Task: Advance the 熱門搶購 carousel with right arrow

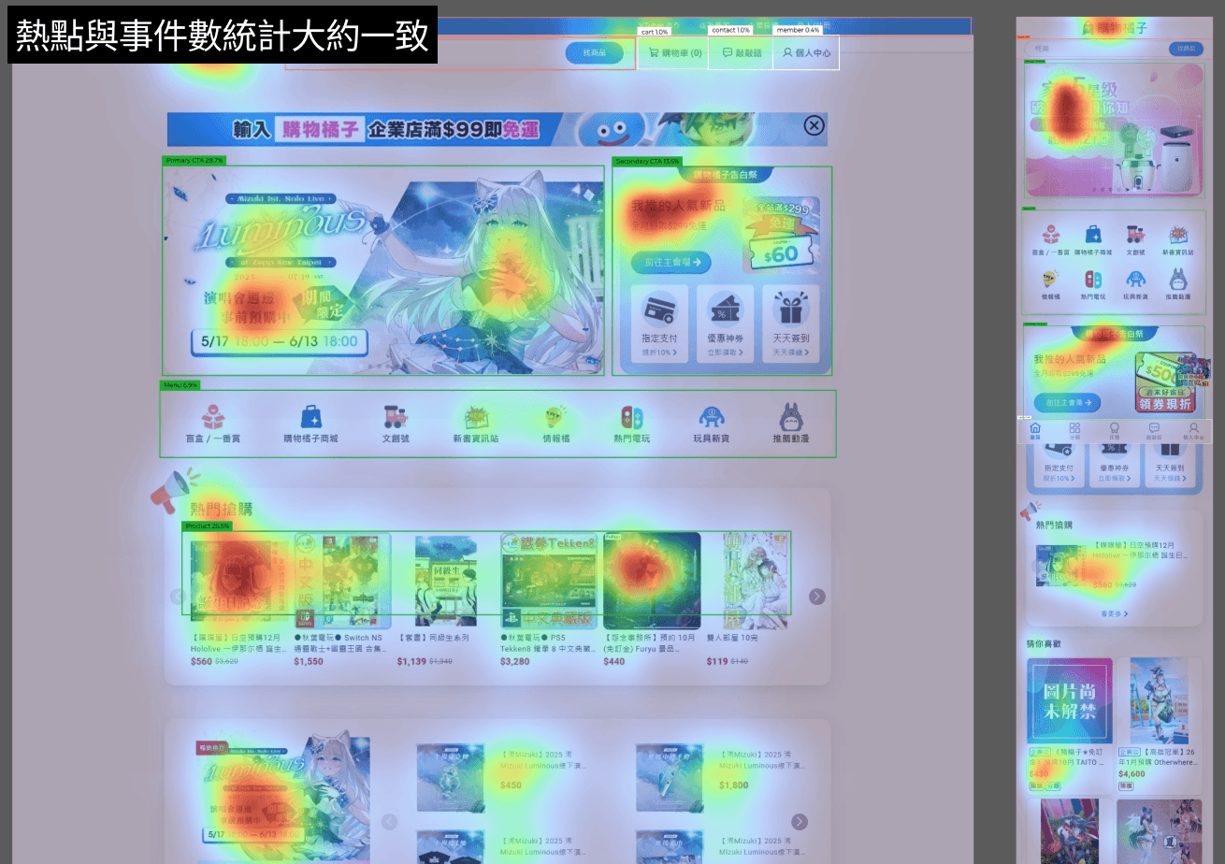Action: coord(817,597)
